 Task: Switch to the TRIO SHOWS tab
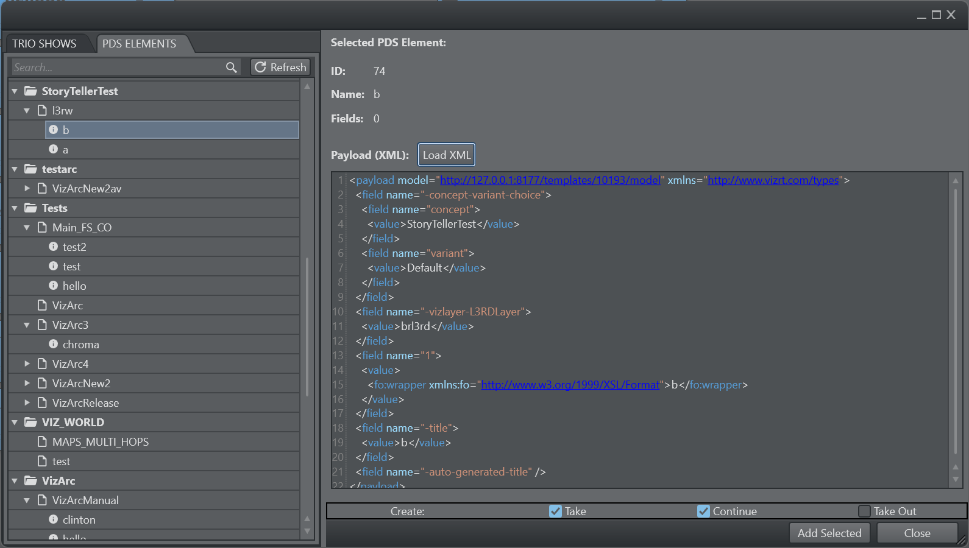[44, 44]
